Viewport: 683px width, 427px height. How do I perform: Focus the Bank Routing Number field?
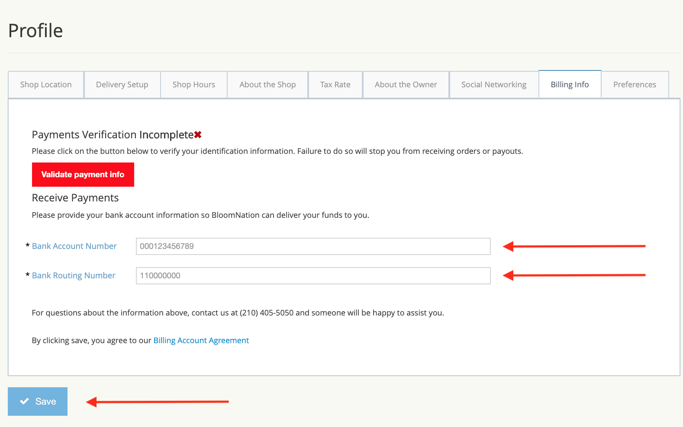(x=313, y=276)
